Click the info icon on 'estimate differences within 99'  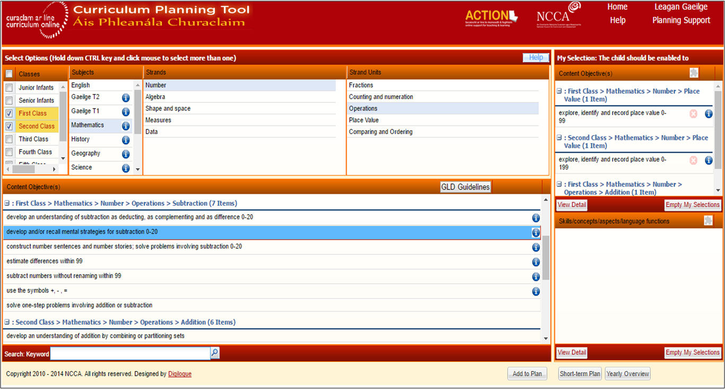point(535,261)
